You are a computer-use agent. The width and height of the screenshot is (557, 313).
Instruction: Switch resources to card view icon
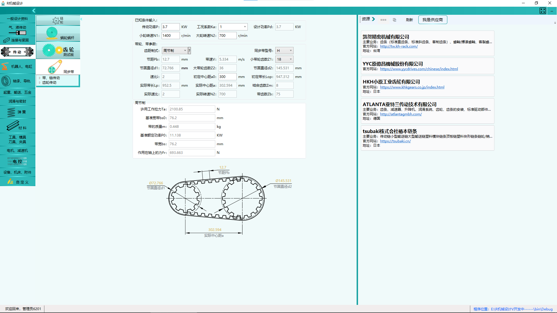click(x=395, y=20)
